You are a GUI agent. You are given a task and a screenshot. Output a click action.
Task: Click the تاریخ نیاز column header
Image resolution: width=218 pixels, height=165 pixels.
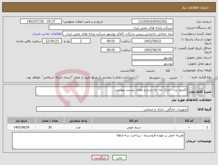click(21, 121)
